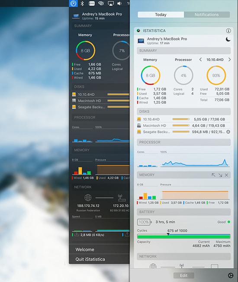Select the Macintosh HD disk row in widget
238x282 pixels.
tap(183, 125)
